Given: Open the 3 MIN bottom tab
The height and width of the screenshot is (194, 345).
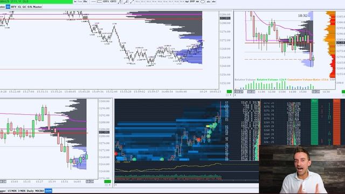Looking at the screenshot, I should pos(22,191).
